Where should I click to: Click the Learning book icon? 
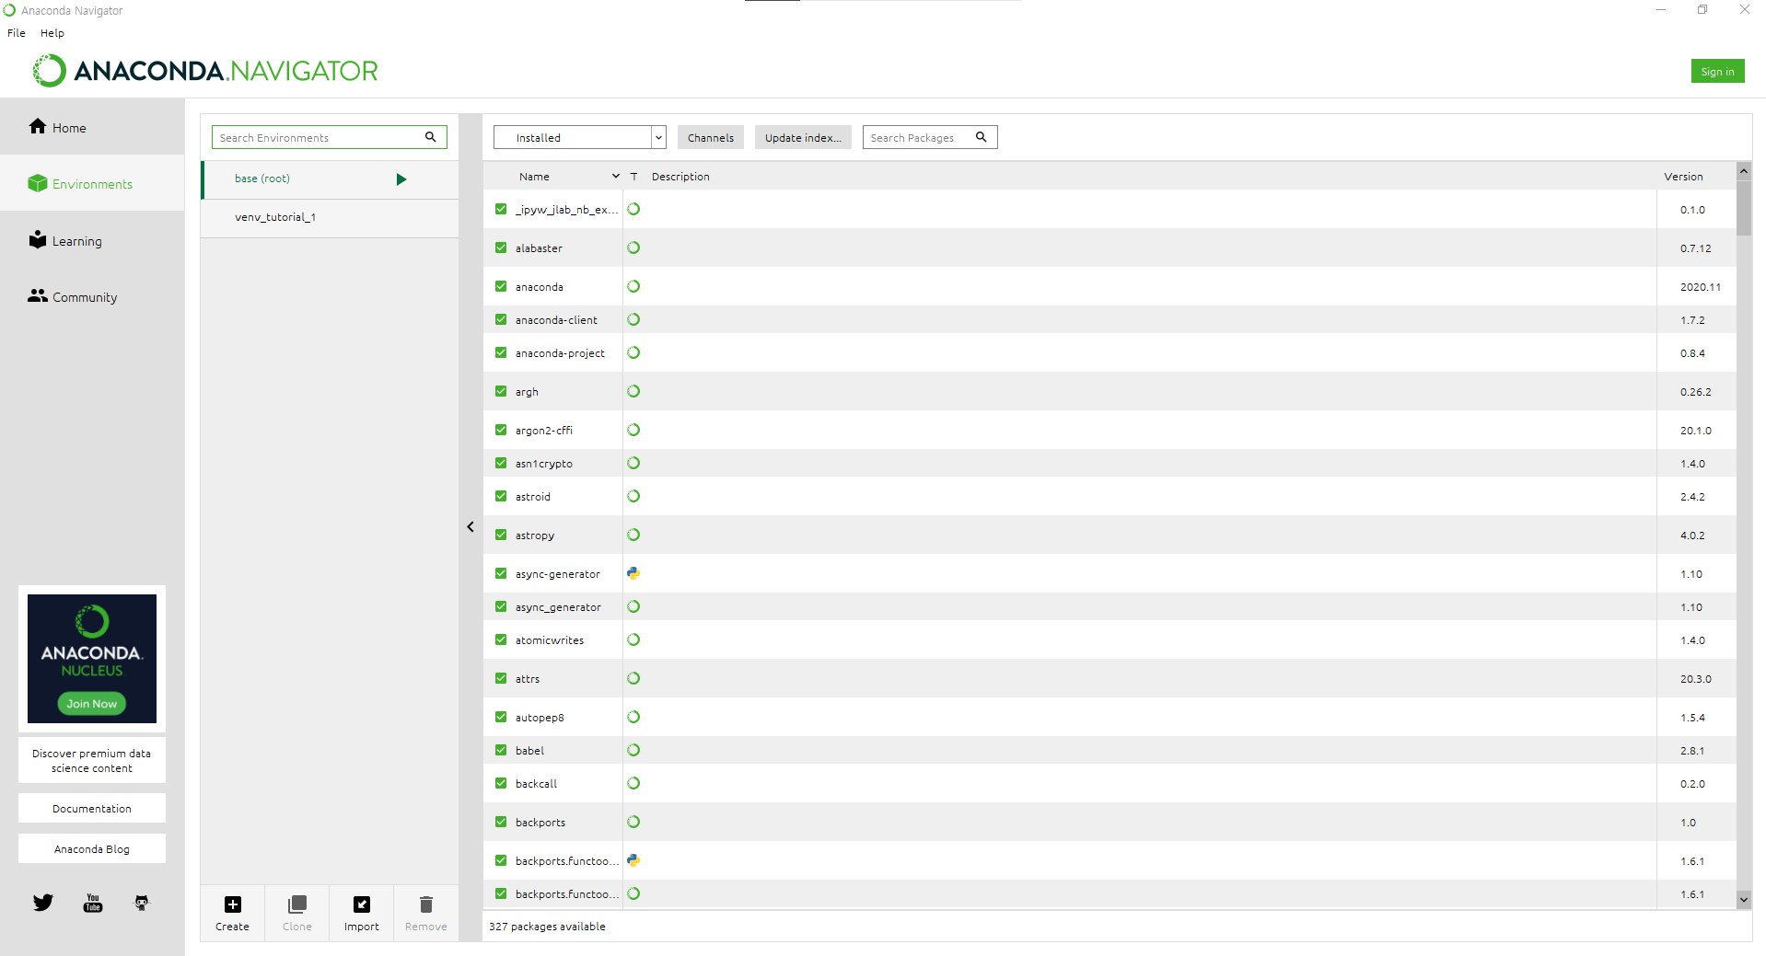(x=38, y=239)
